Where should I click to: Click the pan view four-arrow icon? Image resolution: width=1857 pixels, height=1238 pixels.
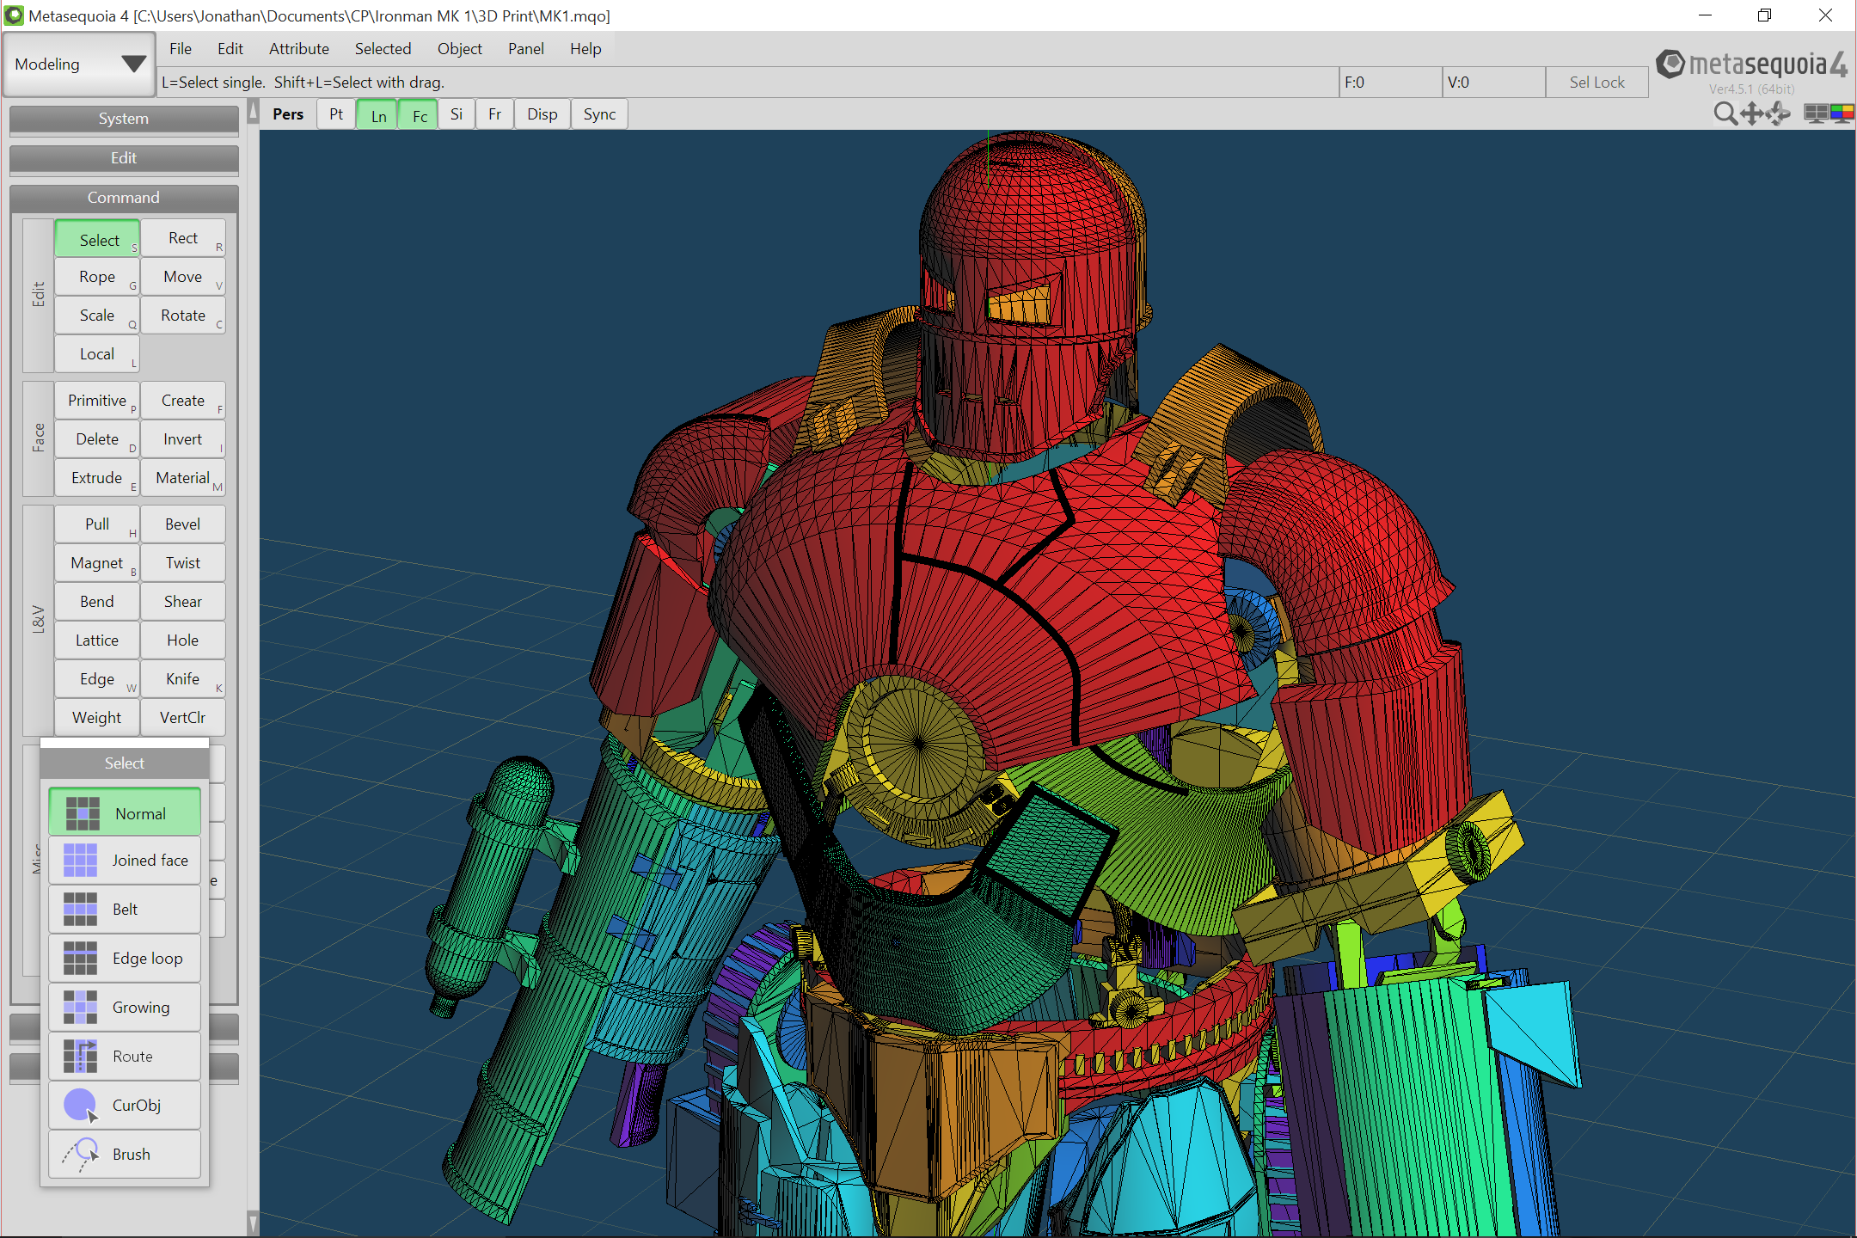1751,113
